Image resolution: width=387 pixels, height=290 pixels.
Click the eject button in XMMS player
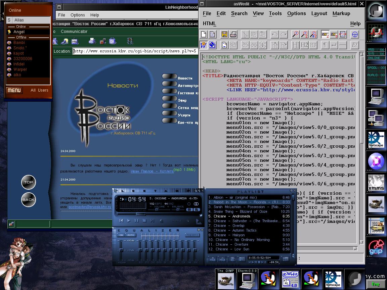coord(161,221)
